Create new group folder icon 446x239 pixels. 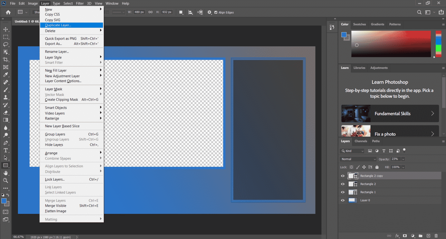click(x=421, y=236)
